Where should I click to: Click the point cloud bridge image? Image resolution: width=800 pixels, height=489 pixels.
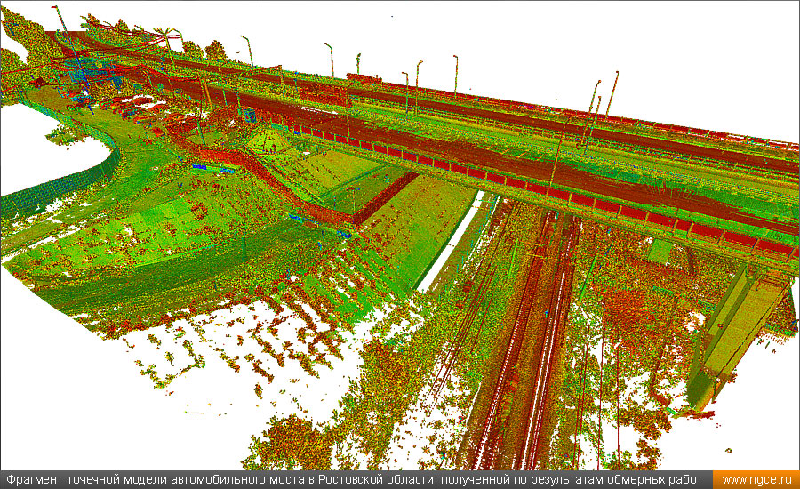(400, 236)
